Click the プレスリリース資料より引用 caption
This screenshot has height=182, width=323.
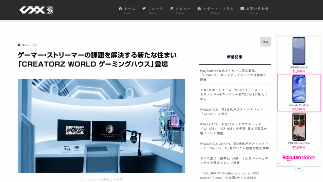[101, 179]
